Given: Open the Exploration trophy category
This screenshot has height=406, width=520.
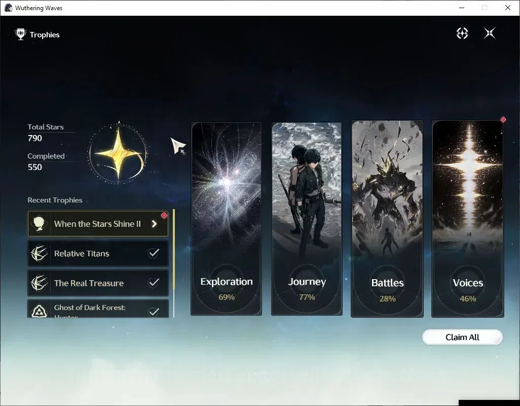Looking at the screenshot, I should click(227, 219).
